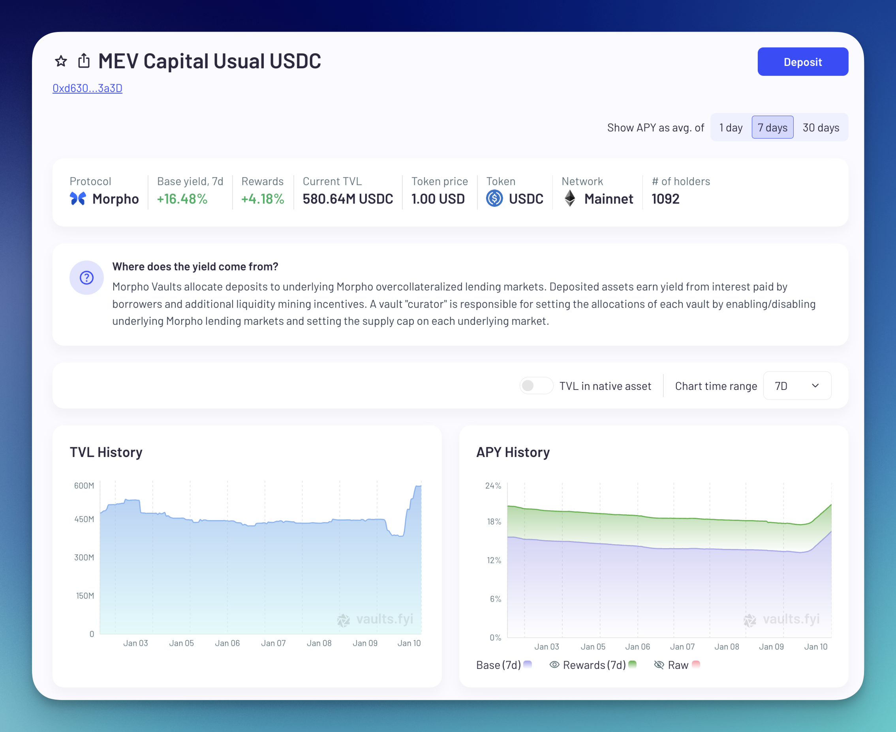896x732 pixels.
Task: Select the 1 day APY average tab
Action: coord(731,127)
